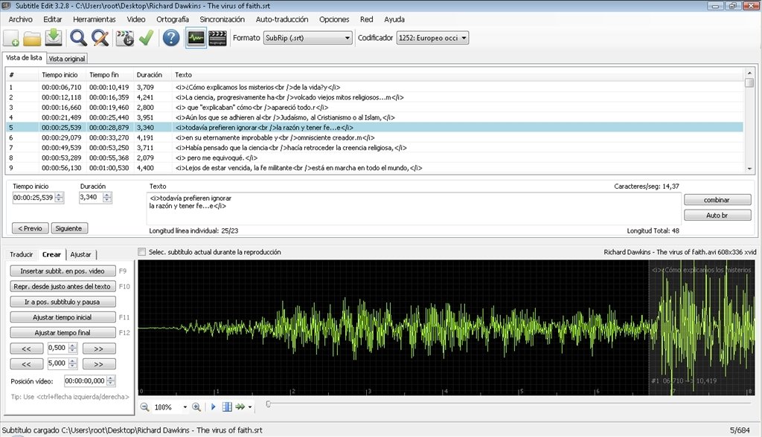Click the subtitle text edit box
Image resolution: width=762 pixels, height=437 pixels.
[x=414, y=208]
